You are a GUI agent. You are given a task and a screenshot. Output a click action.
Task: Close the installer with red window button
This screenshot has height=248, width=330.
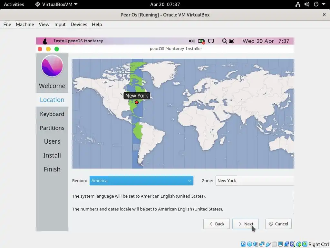point(40,49)
